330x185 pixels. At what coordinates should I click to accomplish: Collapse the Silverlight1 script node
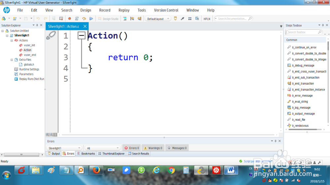click(x=7, y=36)
